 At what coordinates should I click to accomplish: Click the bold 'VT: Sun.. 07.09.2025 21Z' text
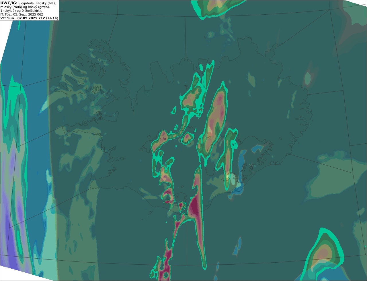(23, 18)
